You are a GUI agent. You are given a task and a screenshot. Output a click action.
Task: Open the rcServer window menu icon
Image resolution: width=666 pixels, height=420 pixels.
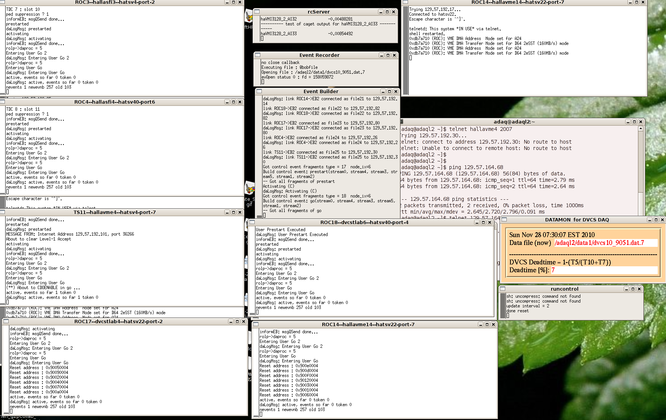point(257,12)
